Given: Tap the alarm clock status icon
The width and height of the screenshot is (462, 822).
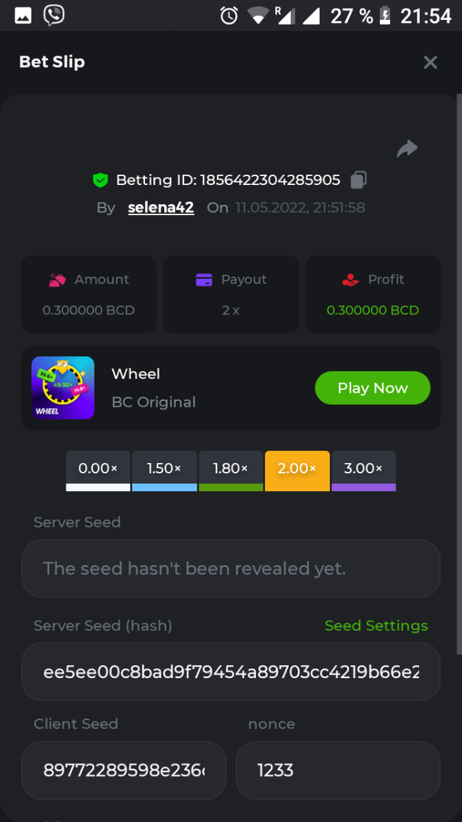Looking at the screenshot, I should (229, 15).
